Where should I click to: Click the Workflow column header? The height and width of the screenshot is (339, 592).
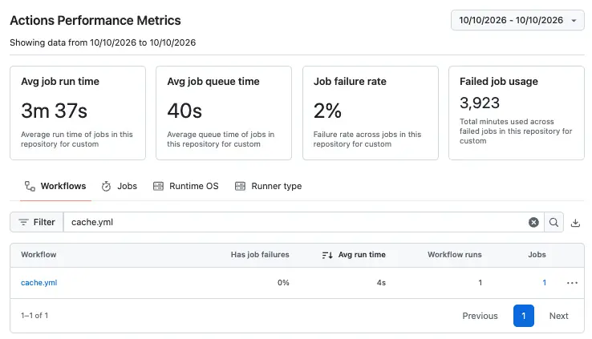(x=39, y=255)
